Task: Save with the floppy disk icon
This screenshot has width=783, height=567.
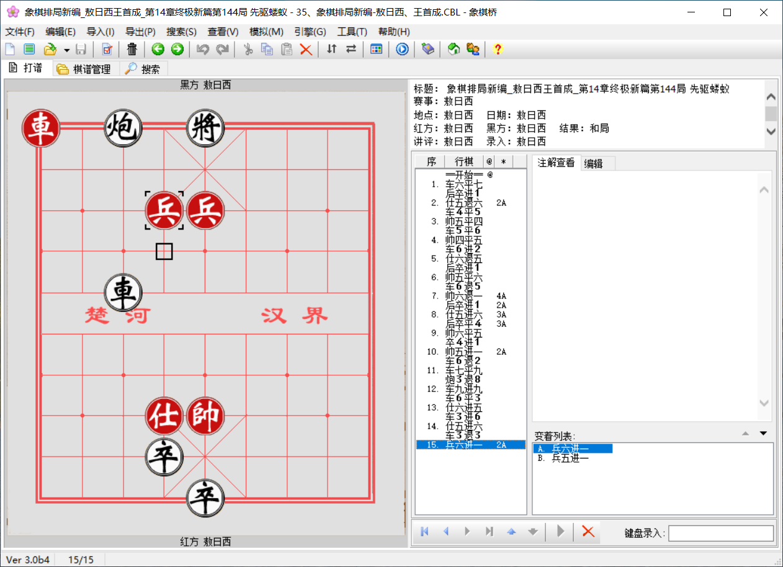Action: click(81, 50)
